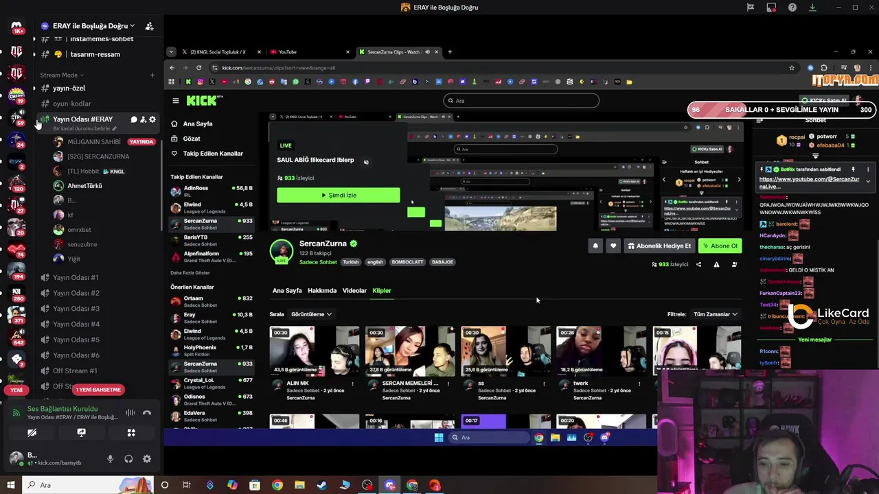879x494 pixels.
Task: Open yayın-özel text channel
Action: pos(69,88)
